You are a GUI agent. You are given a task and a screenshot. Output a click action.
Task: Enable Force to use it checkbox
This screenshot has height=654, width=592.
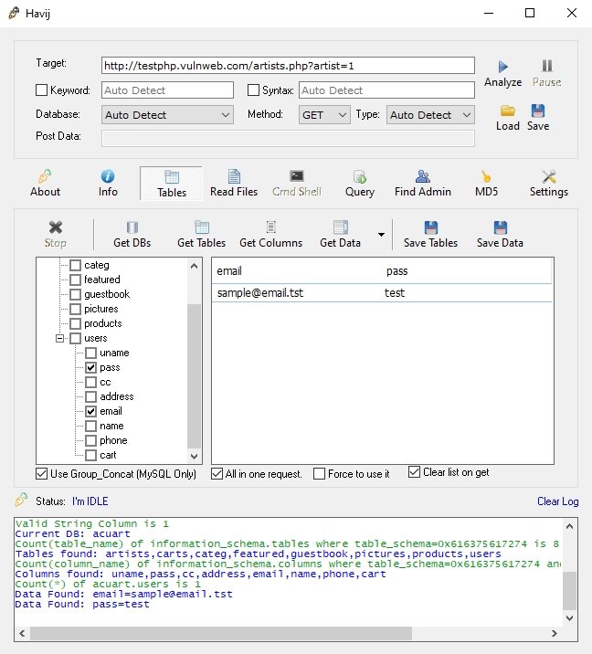click(x=319, y=473)
